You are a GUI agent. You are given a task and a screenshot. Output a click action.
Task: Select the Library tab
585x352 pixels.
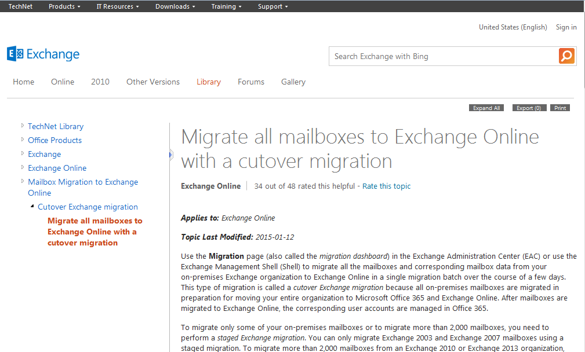(209, 82)
